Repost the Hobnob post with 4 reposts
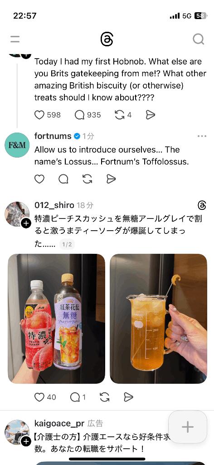Image resolution: width=214 pixels, height=465 pixels. coord(120,115)
